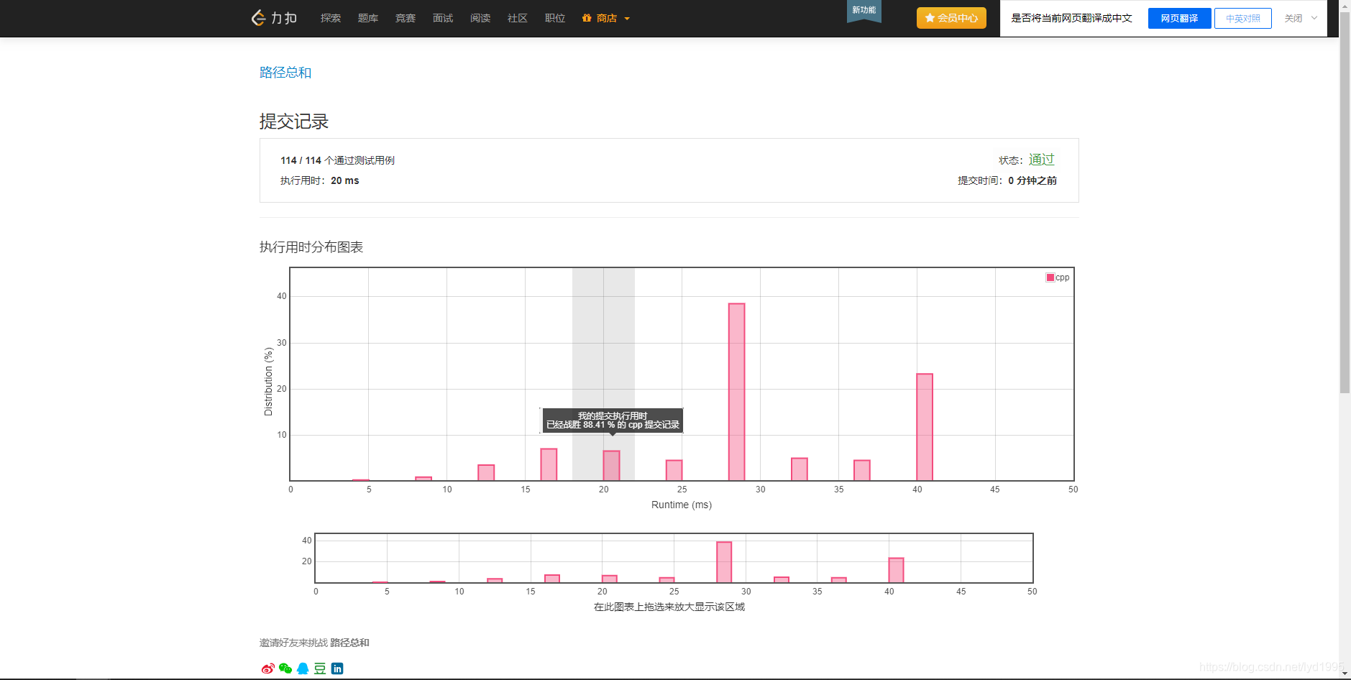Open the 阅读 menu item
1351x680 pixels.
point(480,18)
